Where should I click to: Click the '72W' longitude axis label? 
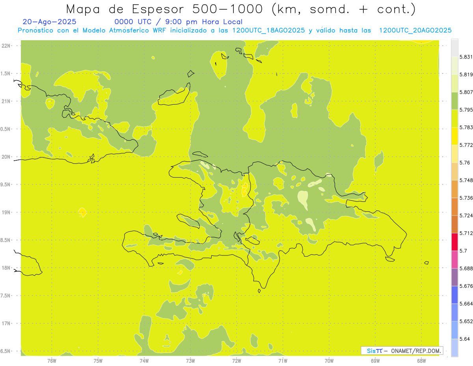coord(236,361)
